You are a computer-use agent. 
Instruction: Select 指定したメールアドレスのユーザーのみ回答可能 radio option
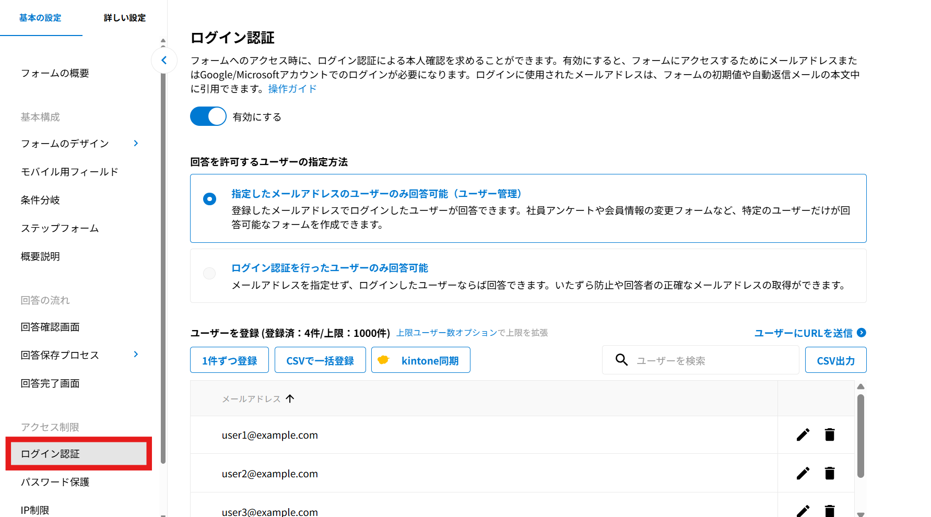209,199
